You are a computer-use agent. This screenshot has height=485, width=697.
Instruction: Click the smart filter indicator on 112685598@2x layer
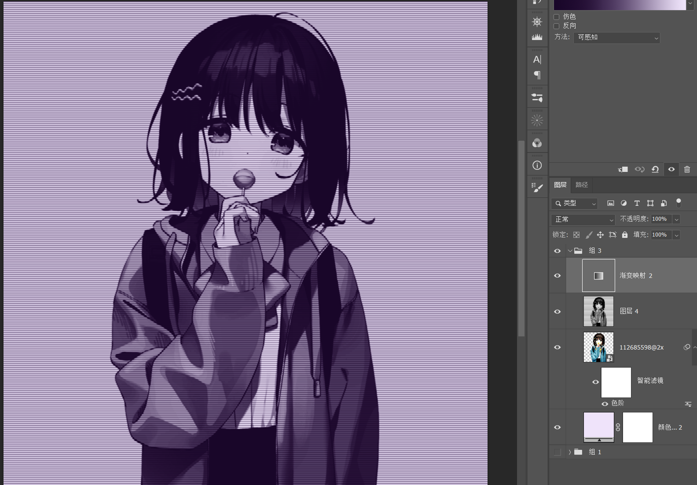pyautogui.click(x=687, y=347)
